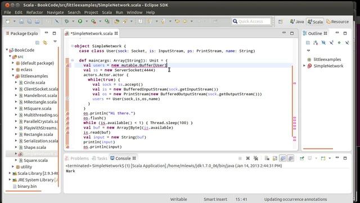Click the Previous Annotation toolbar icon

(x=163, y=21)
